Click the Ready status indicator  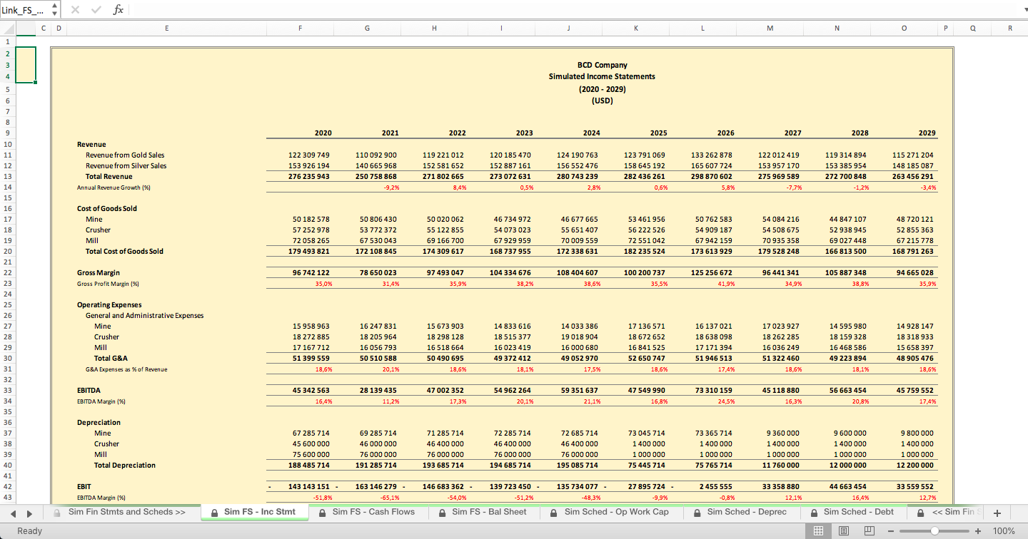coord(30,530)
